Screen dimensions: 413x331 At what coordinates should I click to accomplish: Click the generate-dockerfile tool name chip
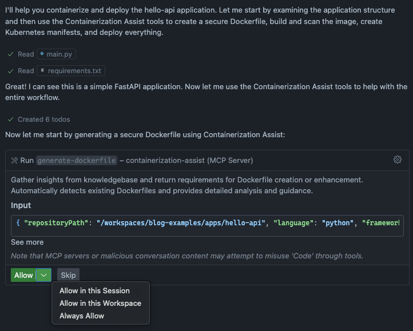(77, 161)
